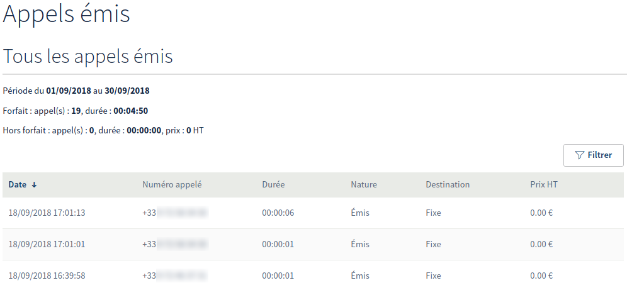Click the 00:00:06 duration cell
The image size is (627, 290).
point(278,213)
